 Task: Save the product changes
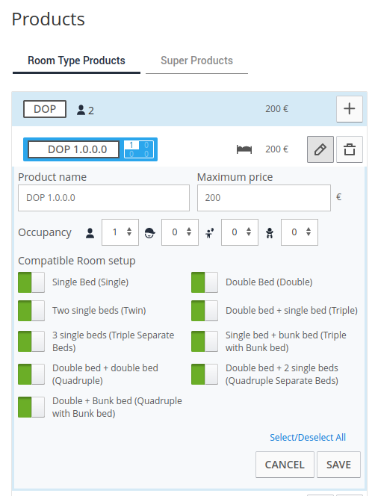pyautogui.click(x=338, y=465)
